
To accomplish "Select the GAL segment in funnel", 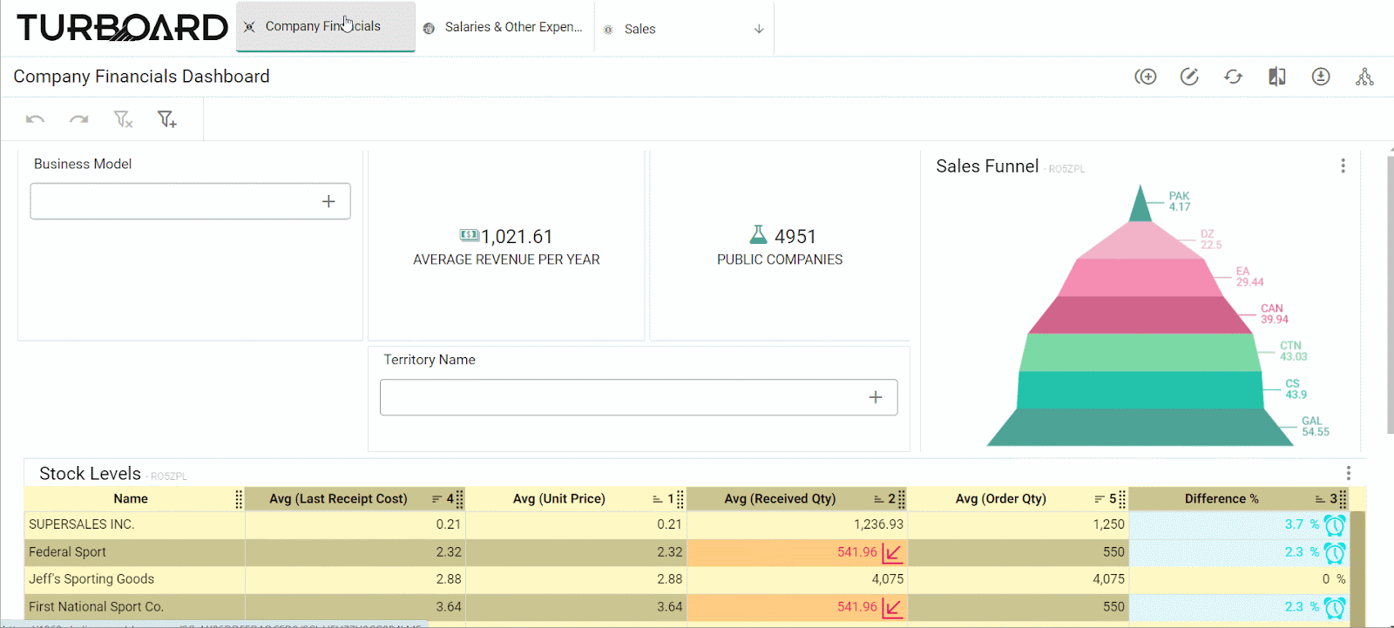I will tap(1140, 427).
